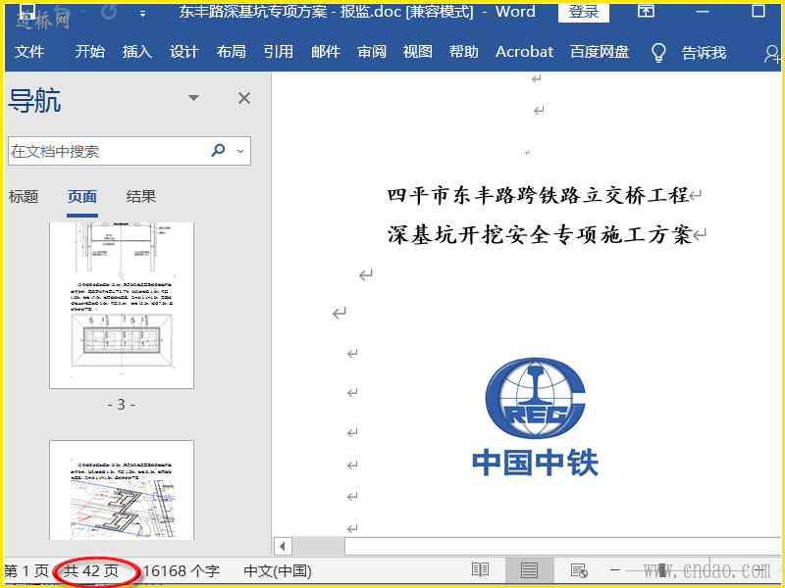Click the lightbulb Tell Me icon

coord(658,52)
